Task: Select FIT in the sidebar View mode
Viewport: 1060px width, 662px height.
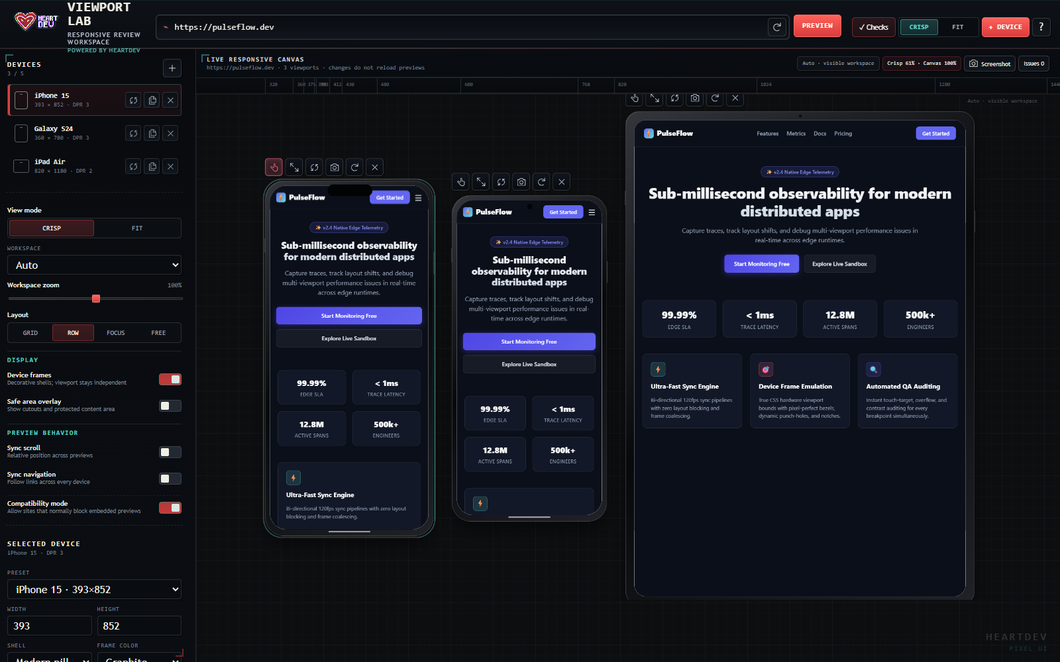Action: tap(137, 228)
